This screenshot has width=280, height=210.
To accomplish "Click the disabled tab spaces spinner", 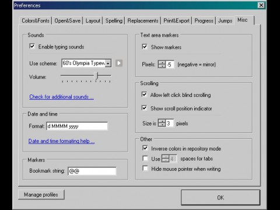I will pos(166,159).
